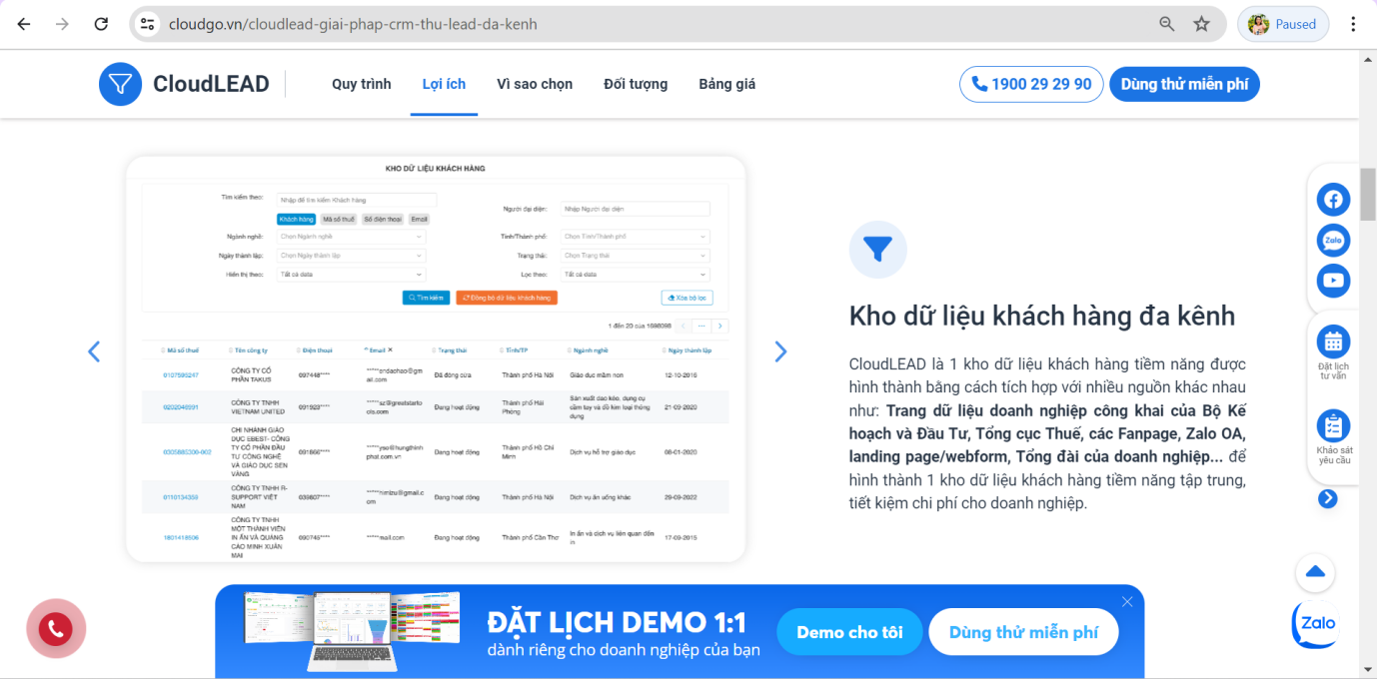Click banner Dùng thử miễn phí button
Screen dimensions: 1377x679
tap(1023, 632)
